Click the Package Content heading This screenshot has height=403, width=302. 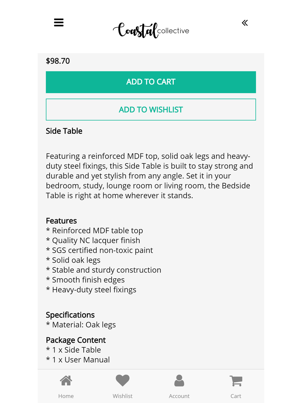tap(76, 340)
